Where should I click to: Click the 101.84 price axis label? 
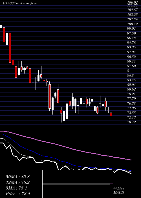click(132, 19)
